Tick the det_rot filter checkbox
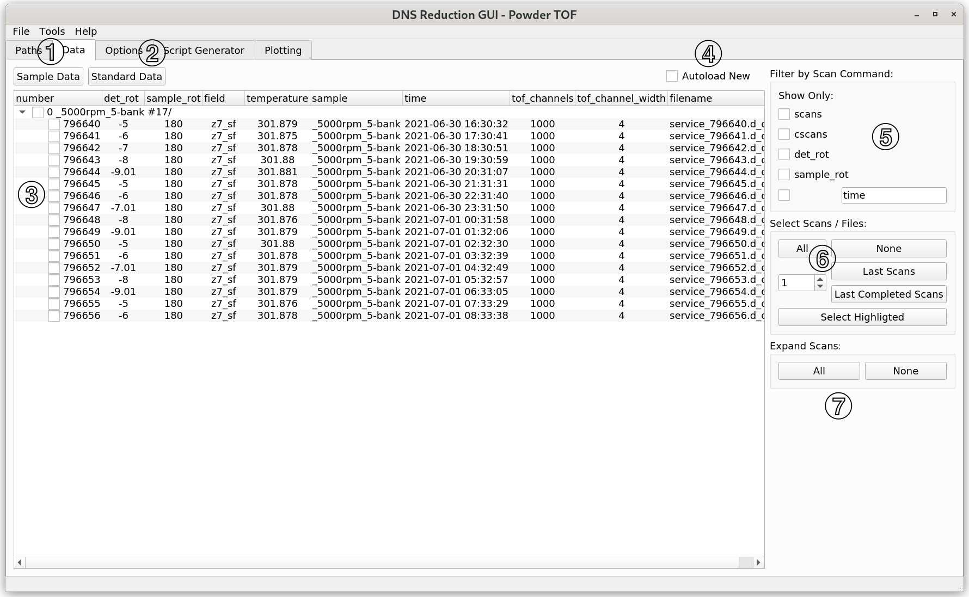969x597 pixels. pyautogui.click(x=784, y=155)
